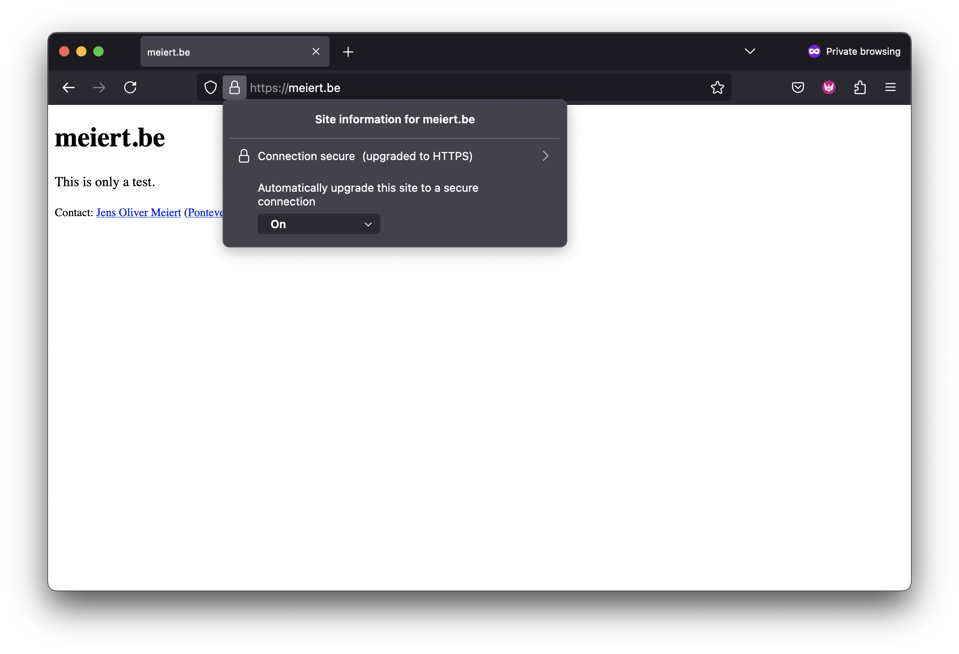
Task: Click the https://meiert.be address field
Action: coord(471,88)
